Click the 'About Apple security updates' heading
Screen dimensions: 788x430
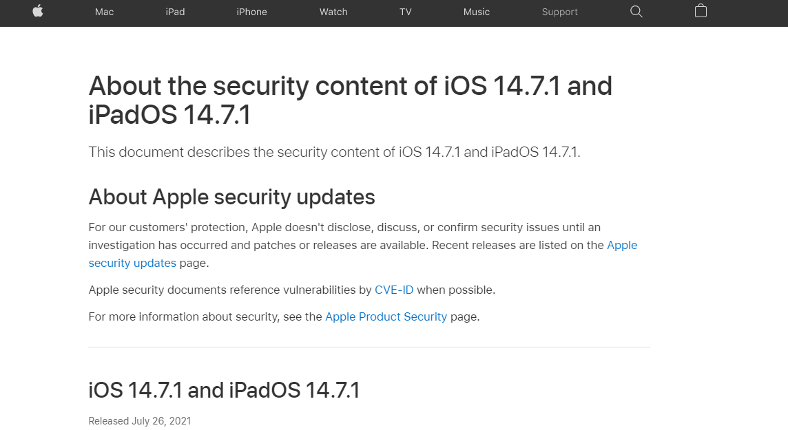(231, 197)
